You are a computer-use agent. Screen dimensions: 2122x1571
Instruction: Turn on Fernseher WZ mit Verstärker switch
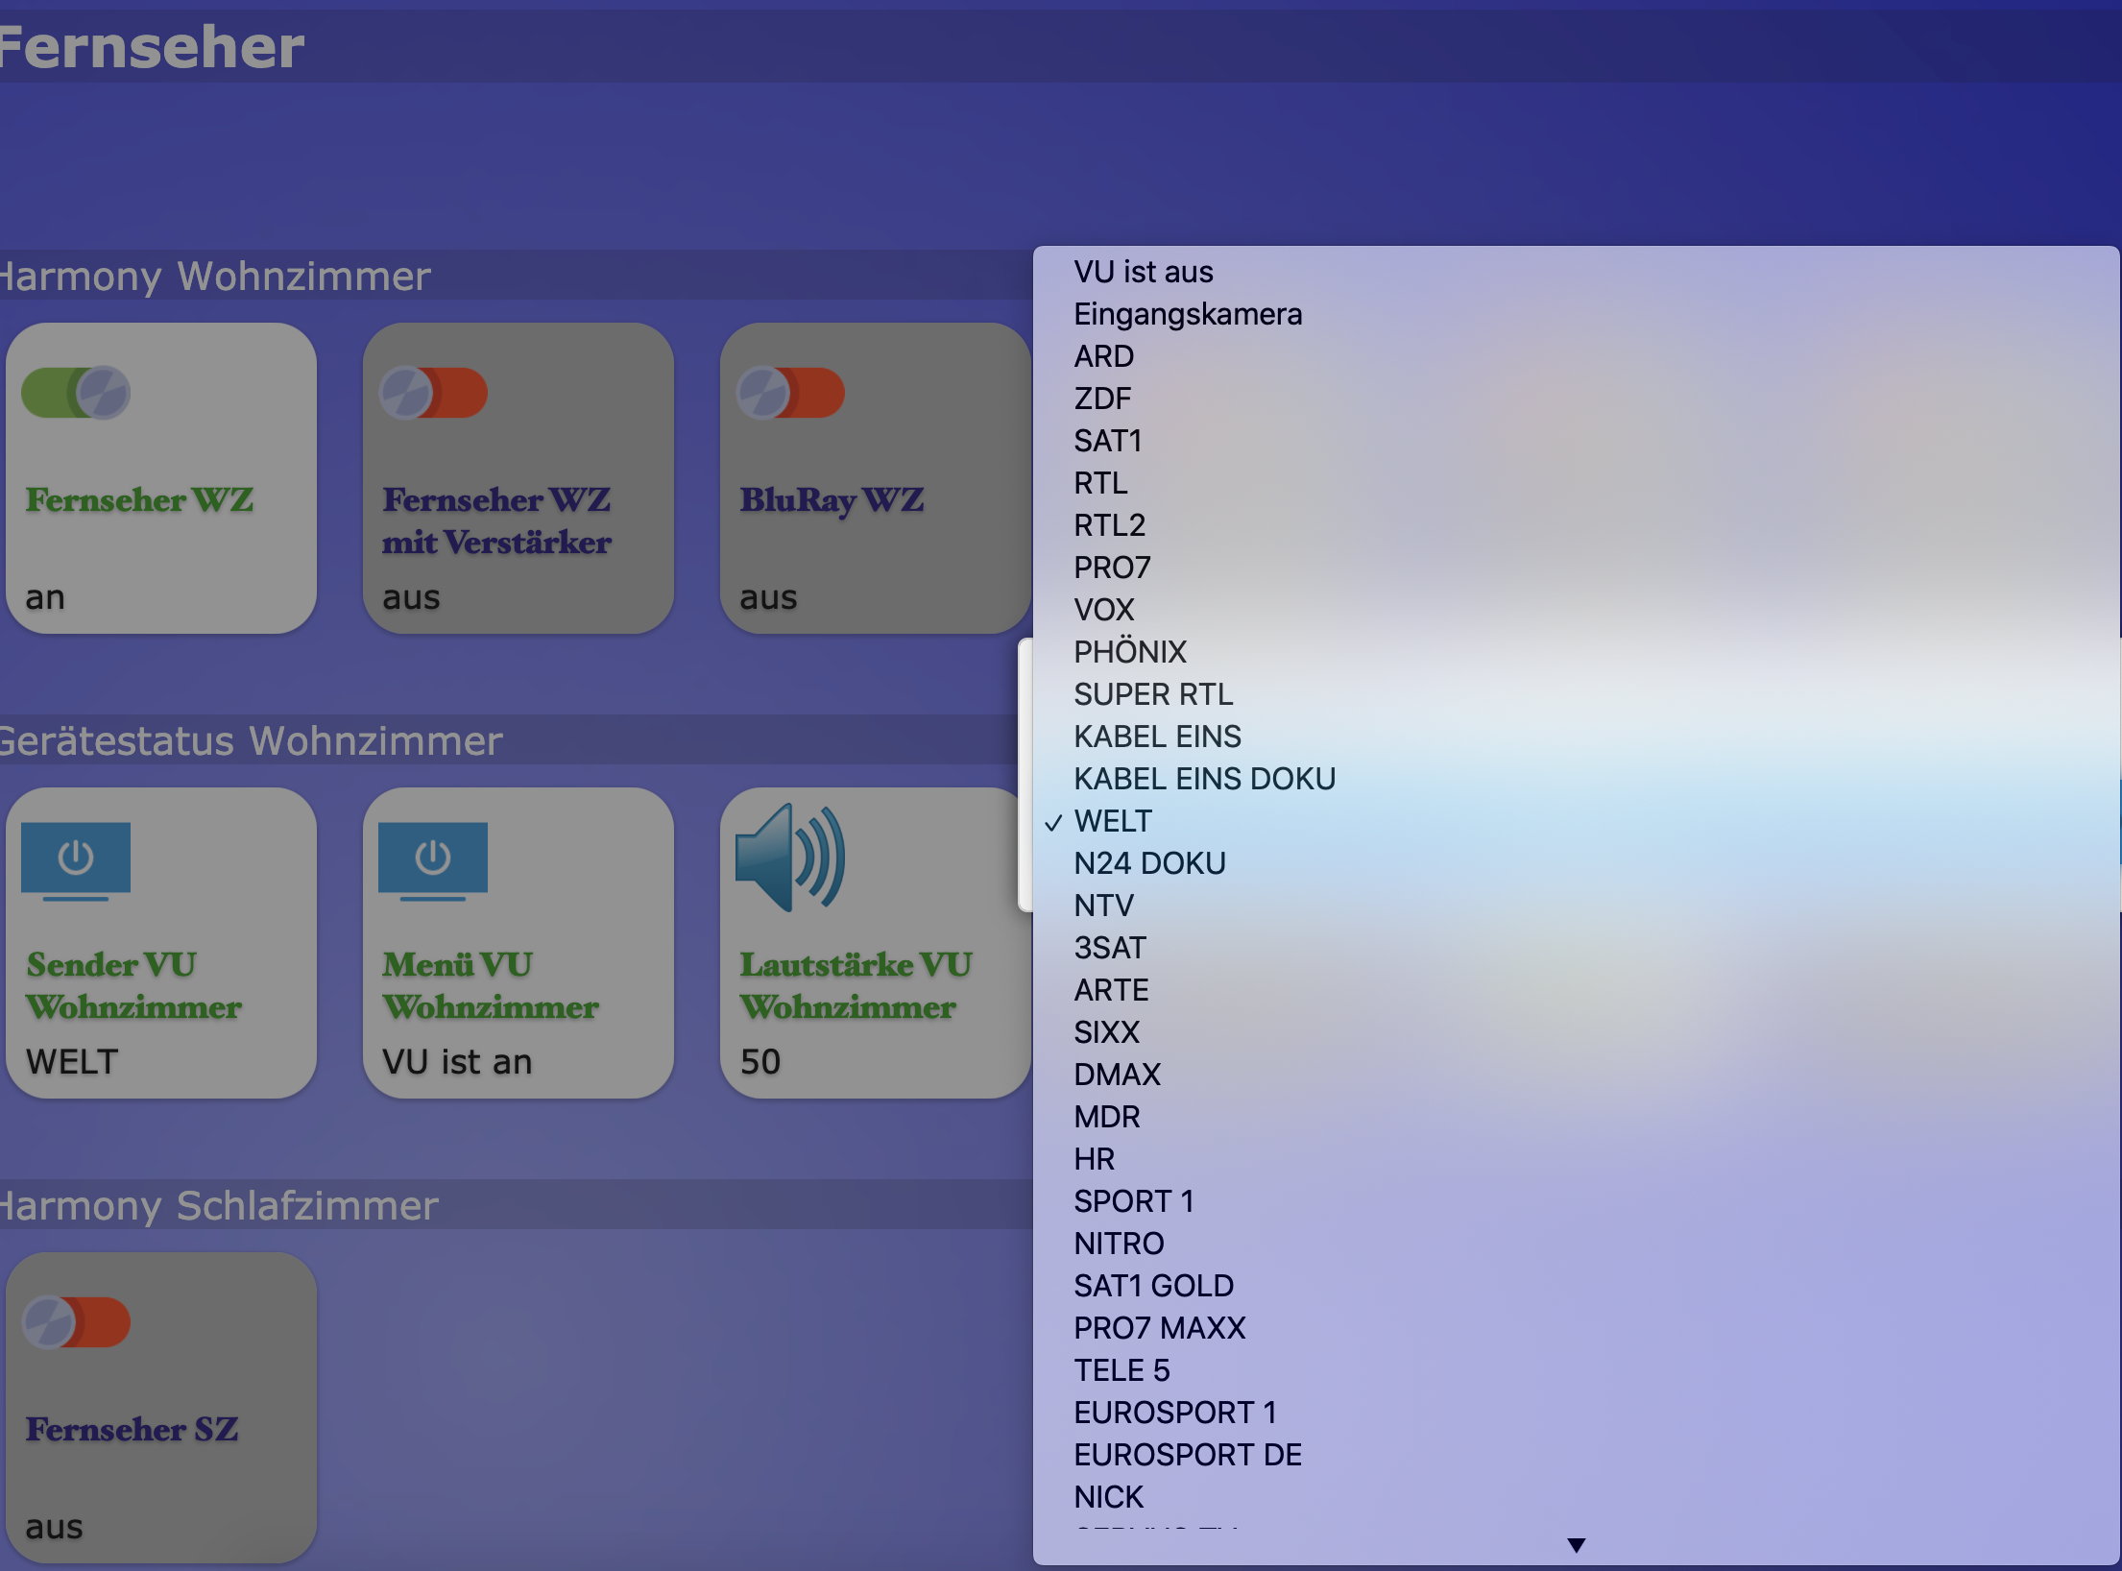click(x=433, y=393)
